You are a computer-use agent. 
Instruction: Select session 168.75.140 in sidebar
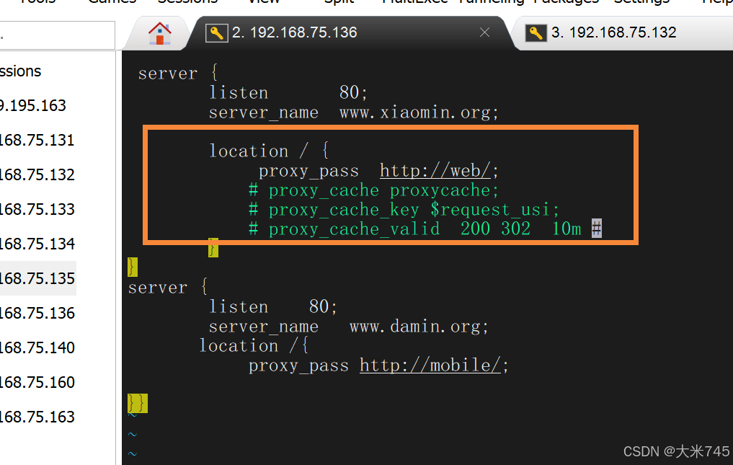(x=37, y=347)
